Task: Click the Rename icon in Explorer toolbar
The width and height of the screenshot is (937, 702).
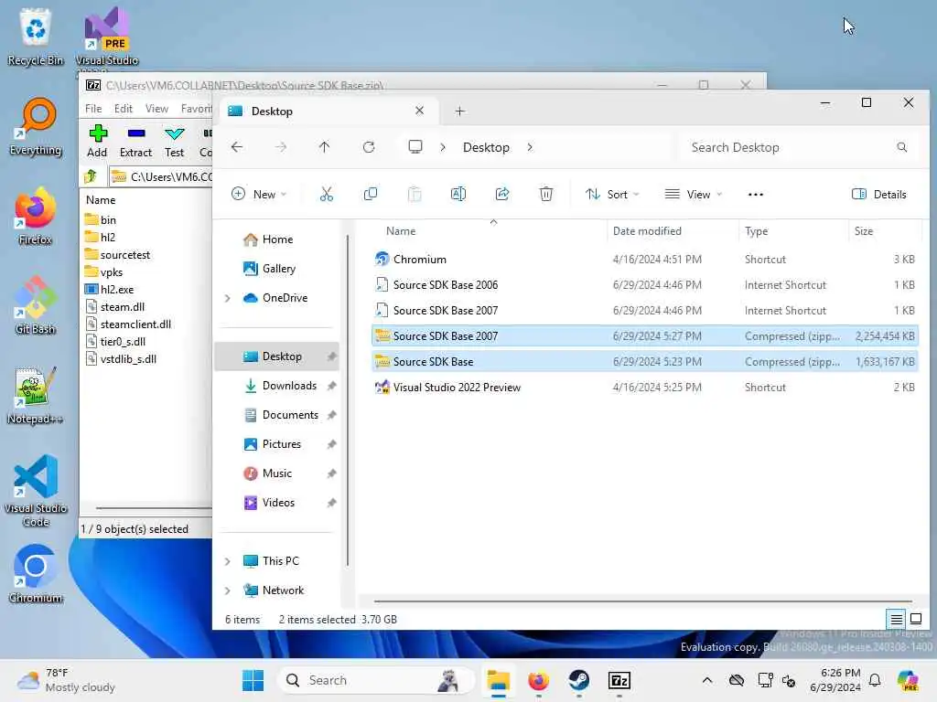Action: [458, 194]
